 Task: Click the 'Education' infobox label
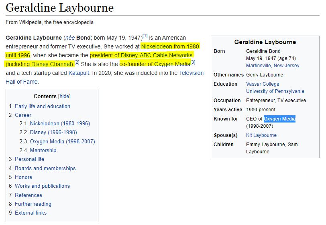pos(225,84)
